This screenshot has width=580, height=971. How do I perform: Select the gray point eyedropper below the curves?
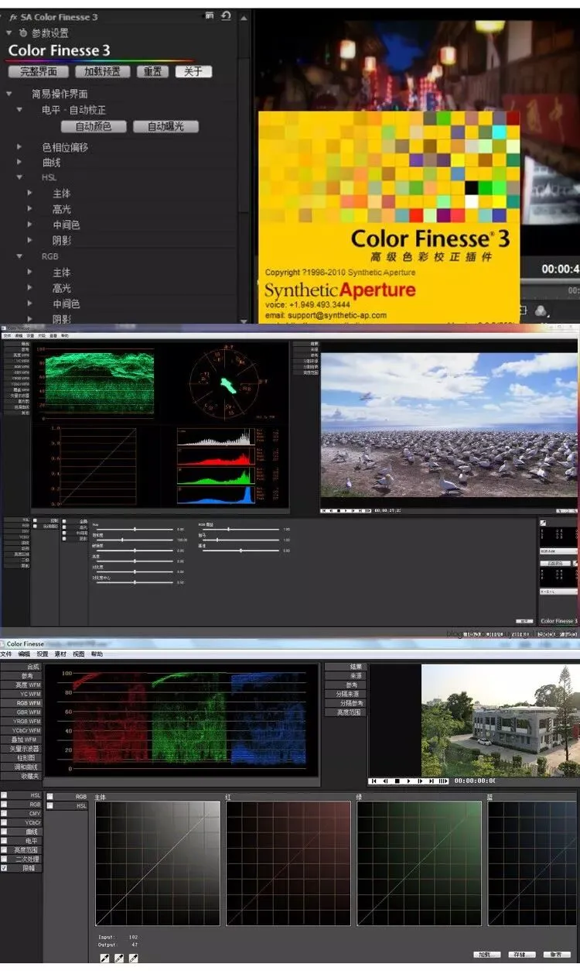tap(118, 958)
